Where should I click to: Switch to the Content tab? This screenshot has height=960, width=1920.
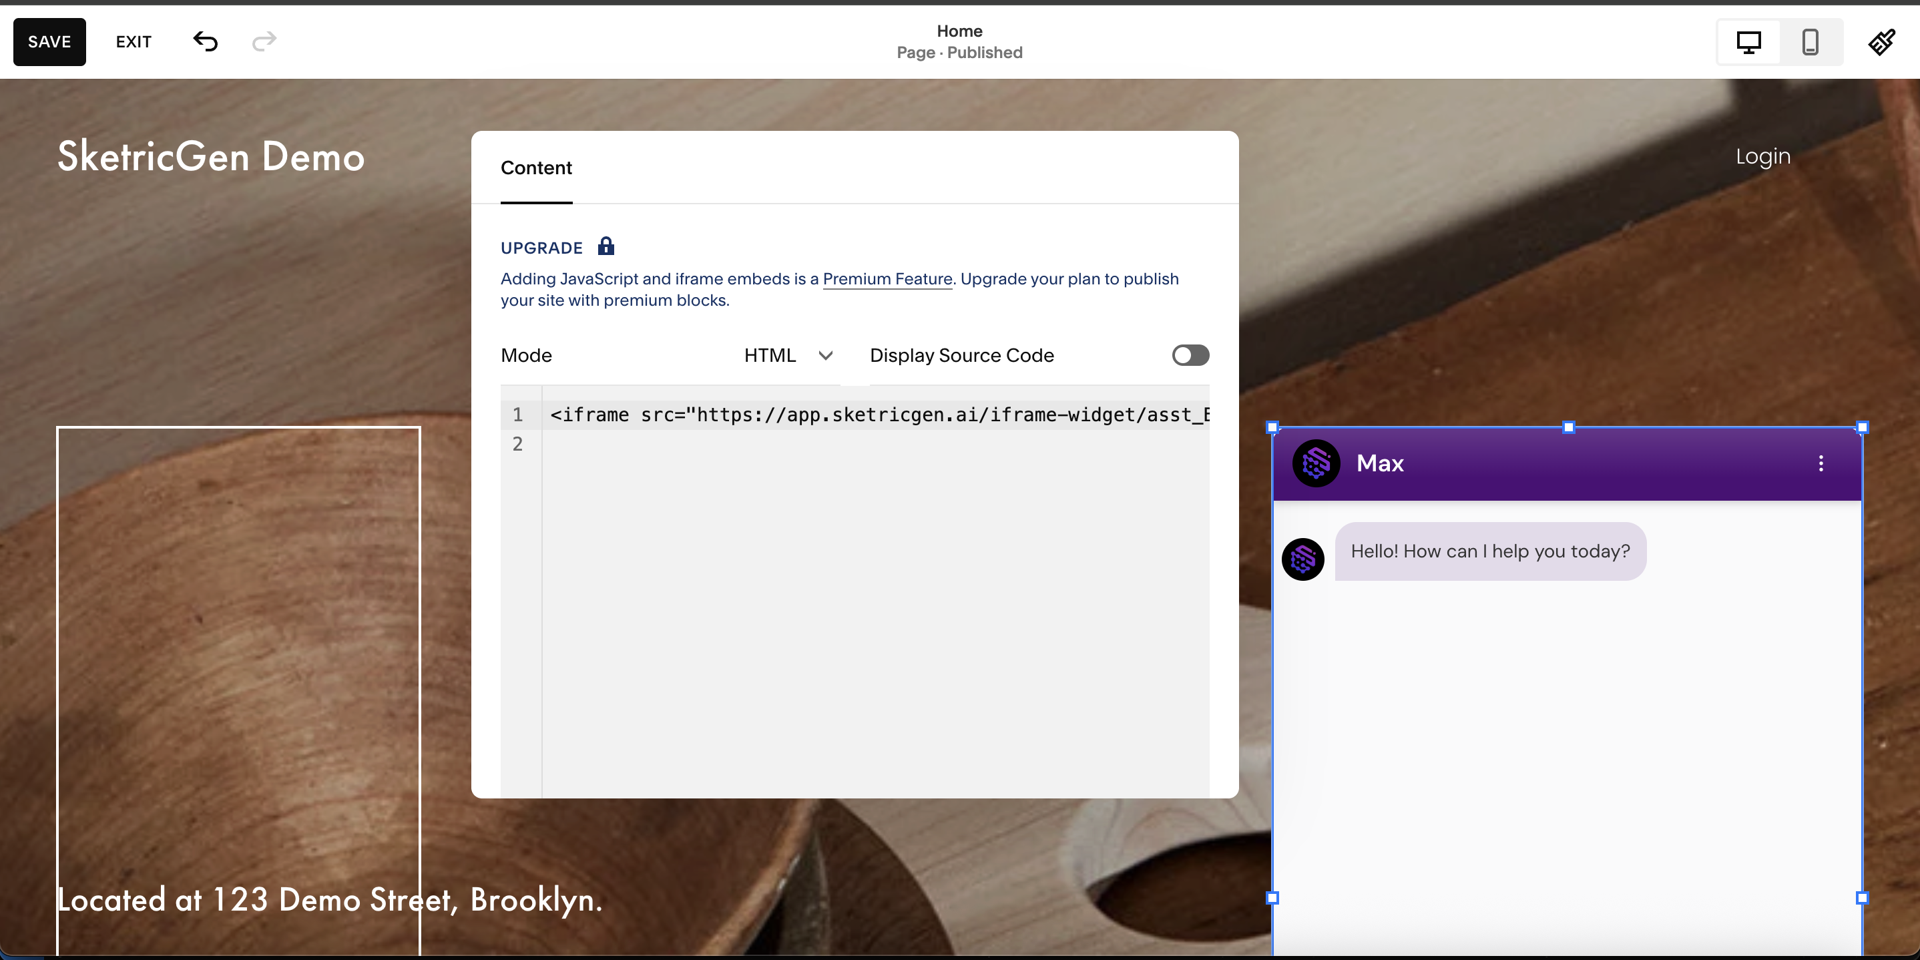point(536,168)
